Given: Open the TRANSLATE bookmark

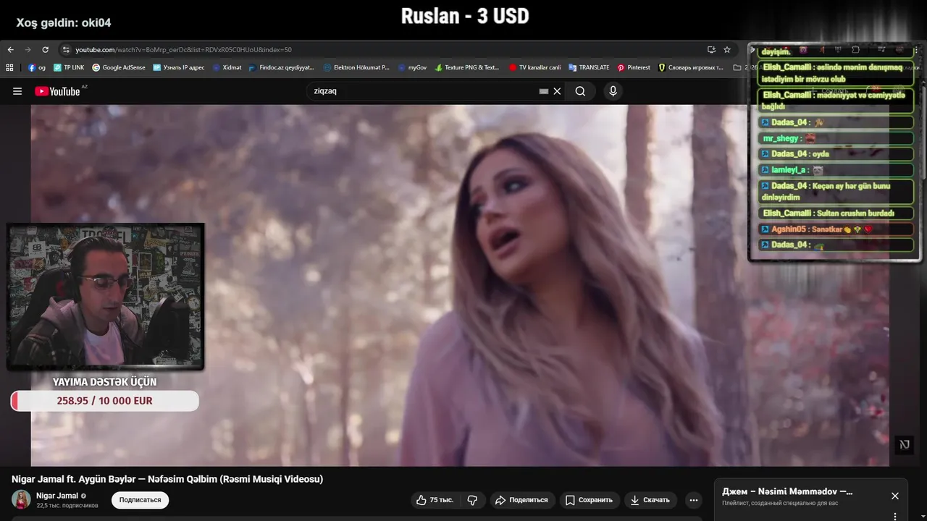Looking at the screenshot, I should [x=589, y=67].
